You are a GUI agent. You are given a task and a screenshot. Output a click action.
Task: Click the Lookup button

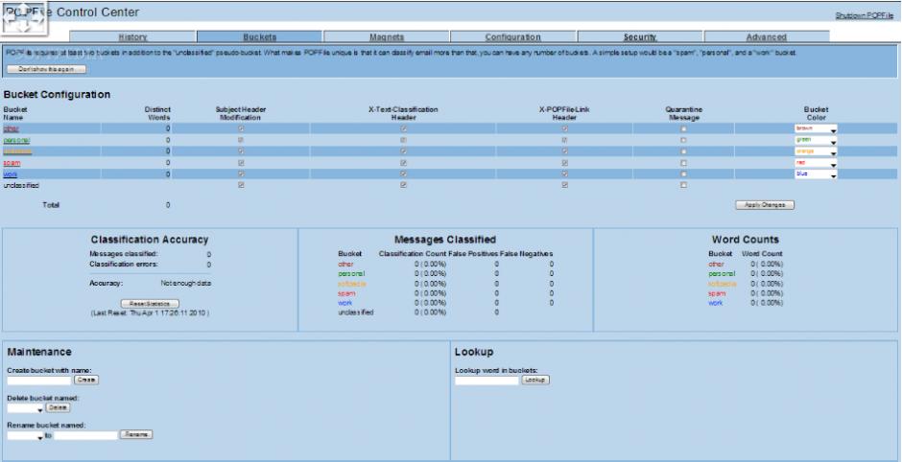tap(534, 380)
